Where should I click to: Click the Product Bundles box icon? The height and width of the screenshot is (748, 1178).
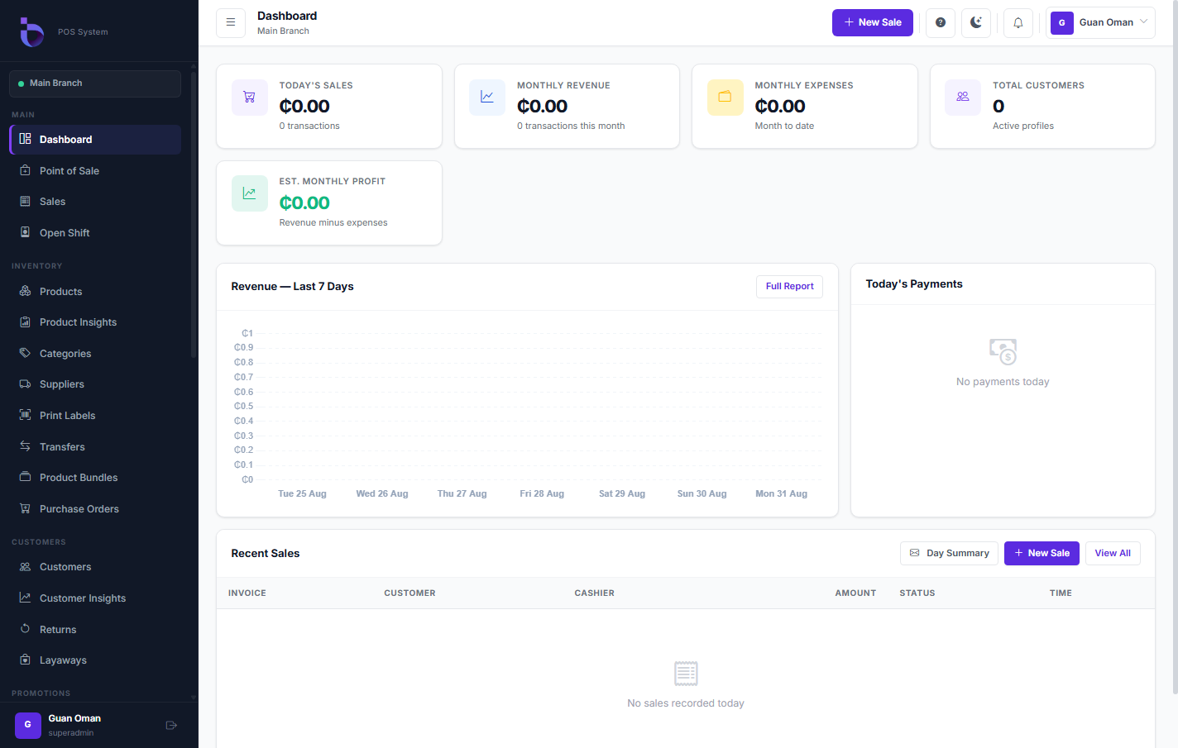click(25, 477)
